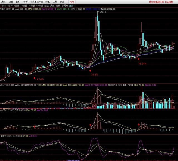
Task: Click the leftmost red arrow in MACD panel
Action: pos(34,127)
